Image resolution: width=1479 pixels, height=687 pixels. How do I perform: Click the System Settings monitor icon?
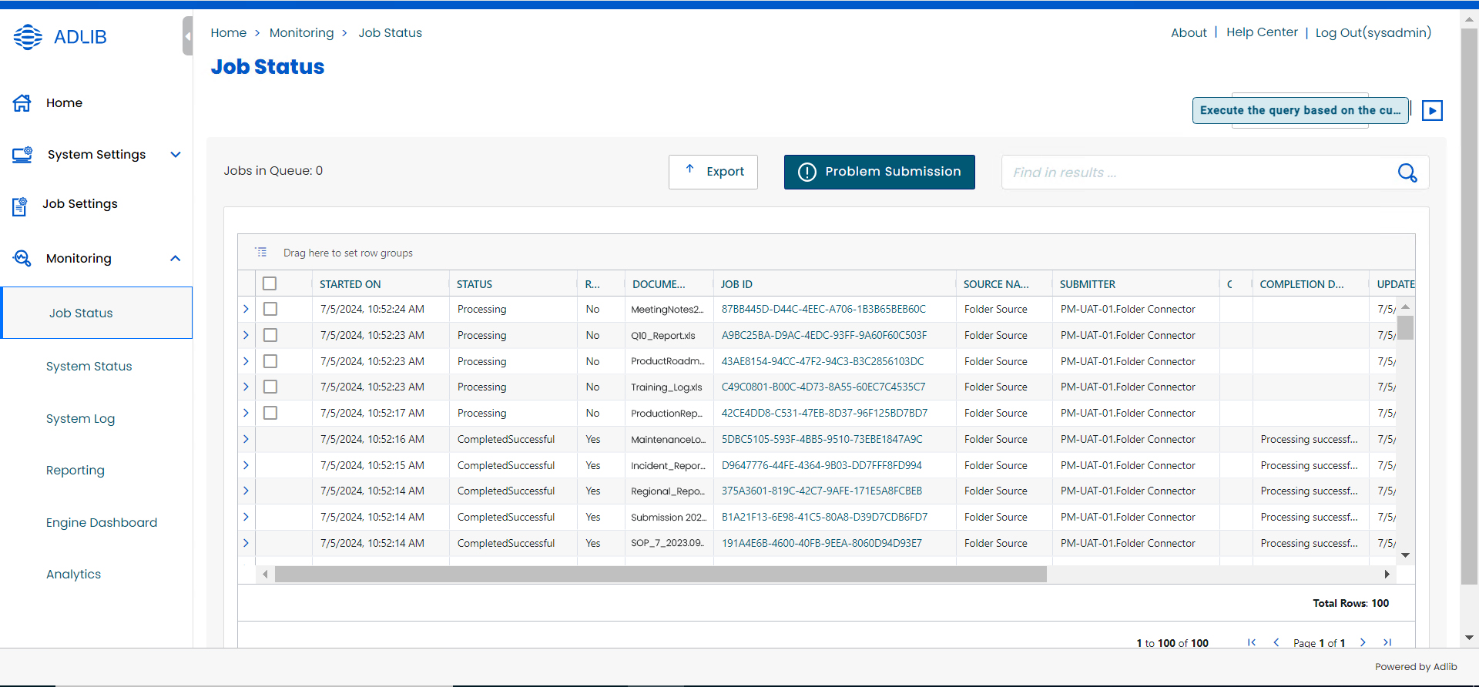[x=22, y=155]
